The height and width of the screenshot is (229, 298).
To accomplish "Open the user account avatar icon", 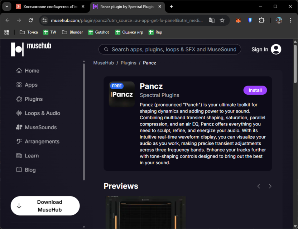I will click(x=276, y=49).
